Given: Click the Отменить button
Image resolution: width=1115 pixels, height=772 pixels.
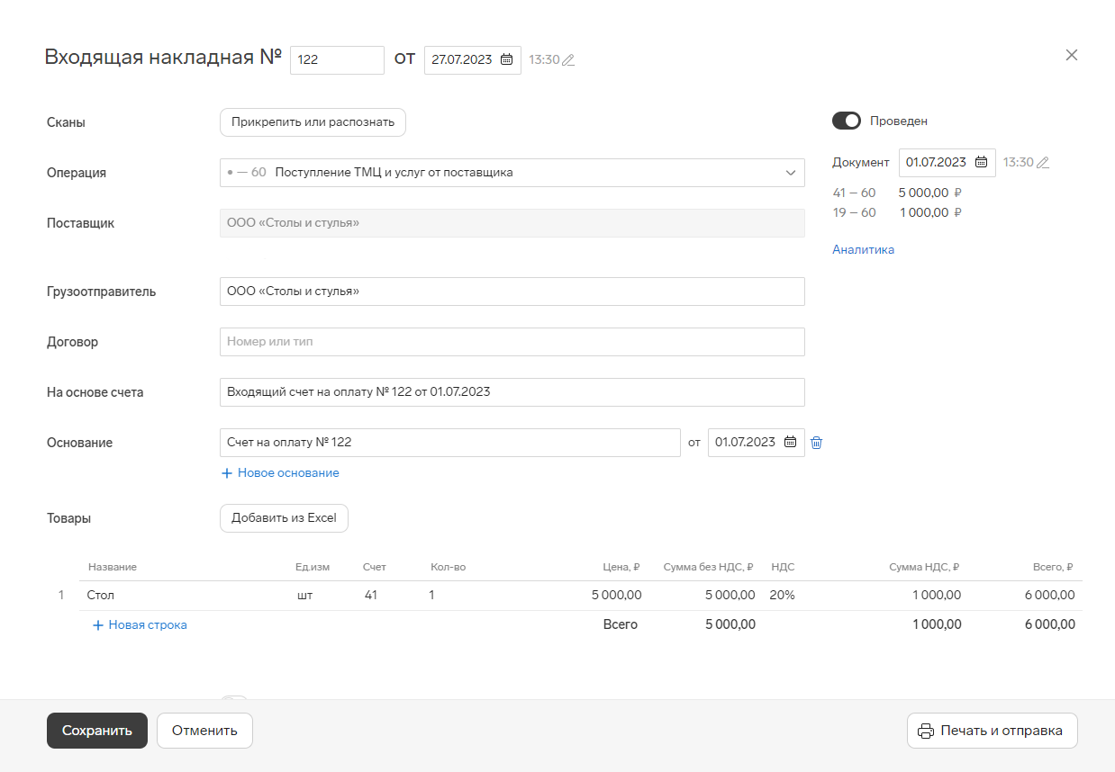Looking at the screenshot, I should tap(204, 731).
